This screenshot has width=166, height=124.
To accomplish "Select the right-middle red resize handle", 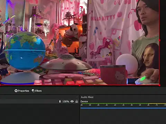I will coord(159,40).
